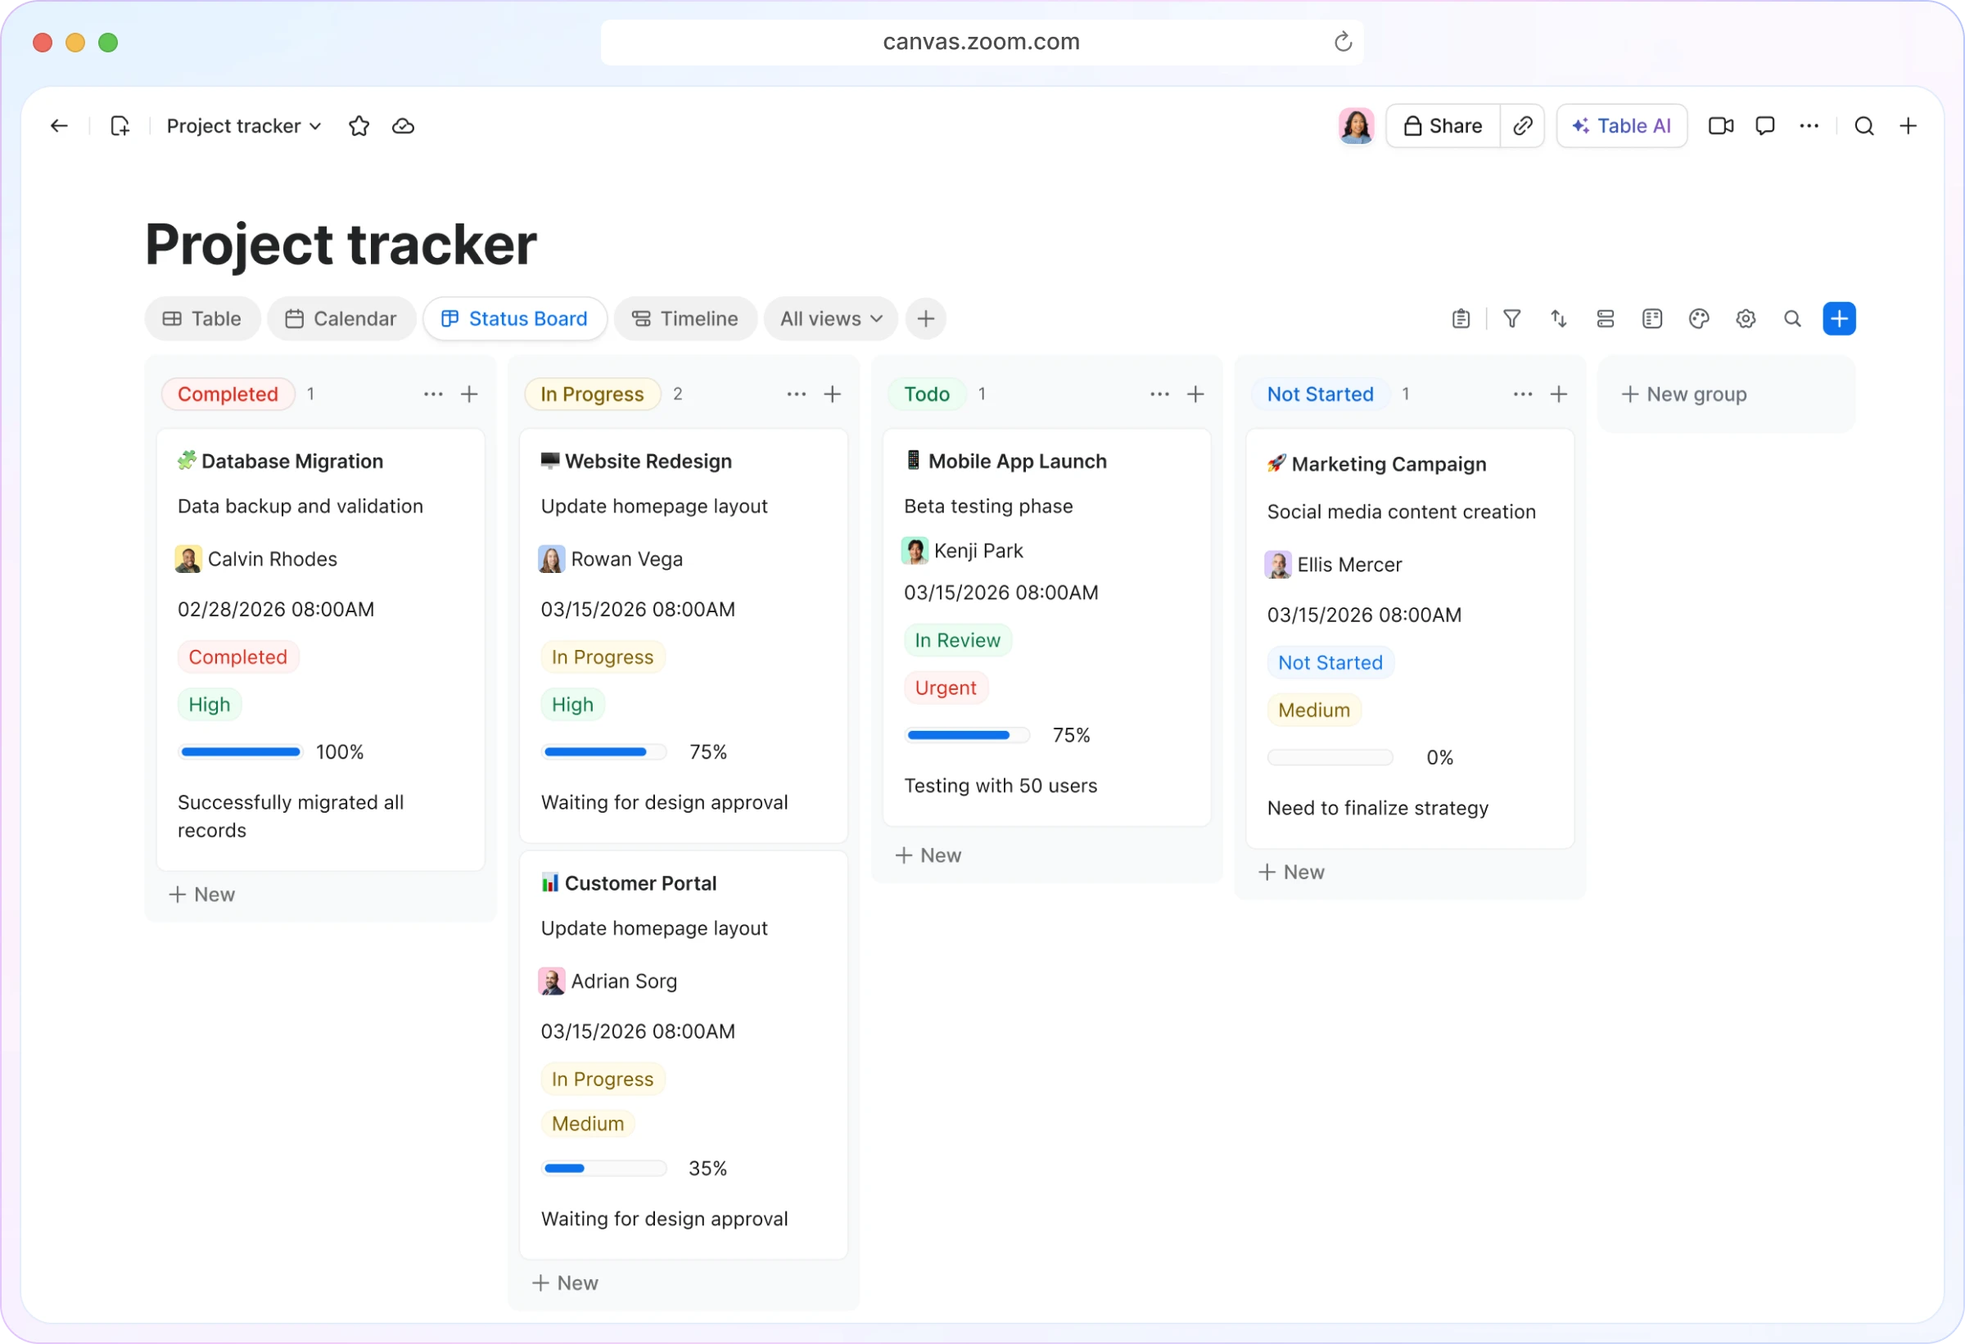Click In Review status tag
The height and width of the screenshot is (1344, 1965).
coord(957,641)
